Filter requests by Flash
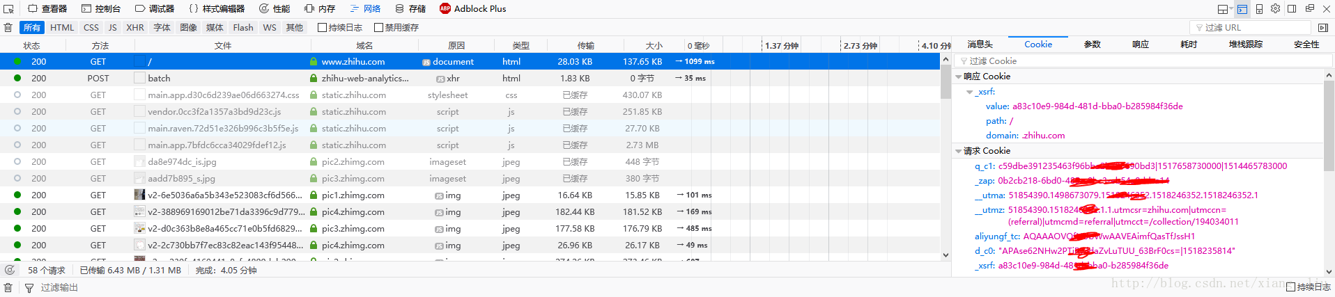 click(243, 28)
